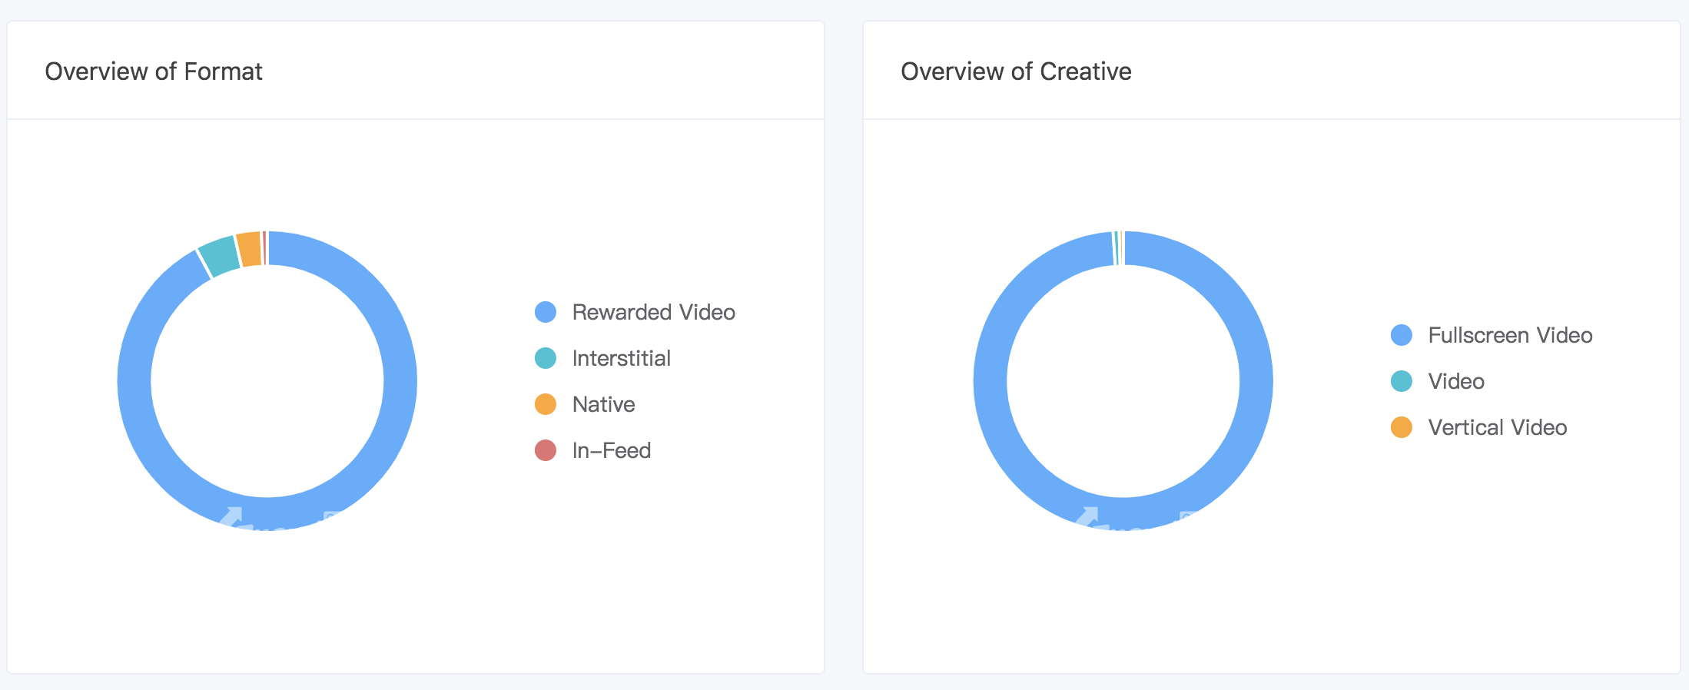Toggle the Fullscreen Video legend label
The image size is (1689, 690).
click(x=1510, y=335)
